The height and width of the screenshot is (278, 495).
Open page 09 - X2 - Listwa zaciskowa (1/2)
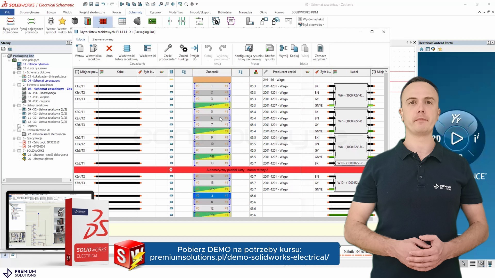pos(47,109)
